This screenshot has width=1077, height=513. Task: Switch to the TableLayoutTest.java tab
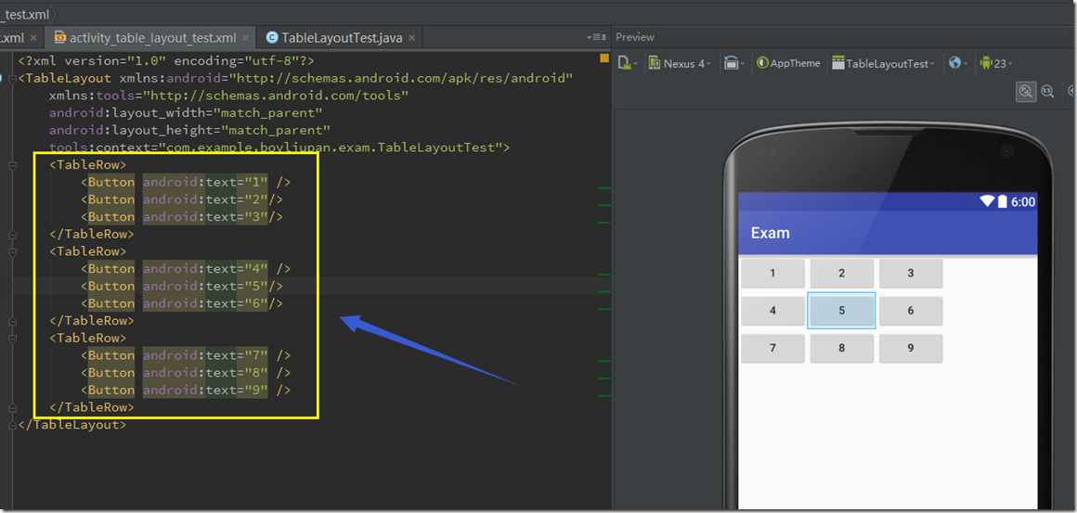coord(340,38)
